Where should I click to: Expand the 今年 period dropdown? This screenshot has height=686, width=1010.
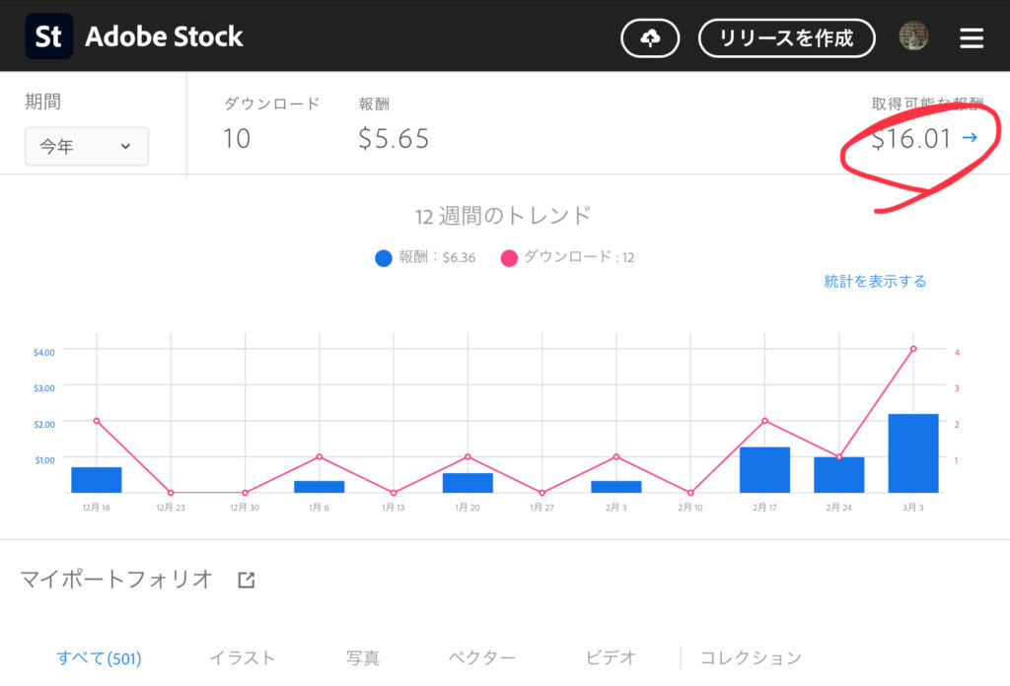[x=87, y=146]
